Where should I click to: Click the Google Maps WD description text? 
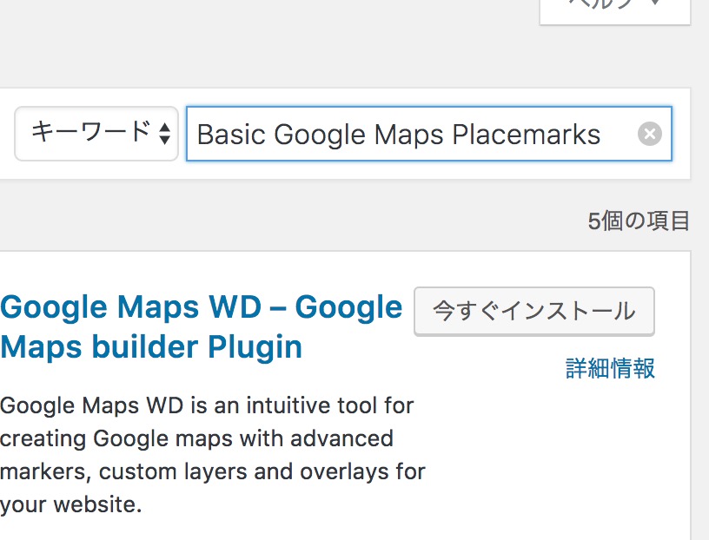click(213, 455)
